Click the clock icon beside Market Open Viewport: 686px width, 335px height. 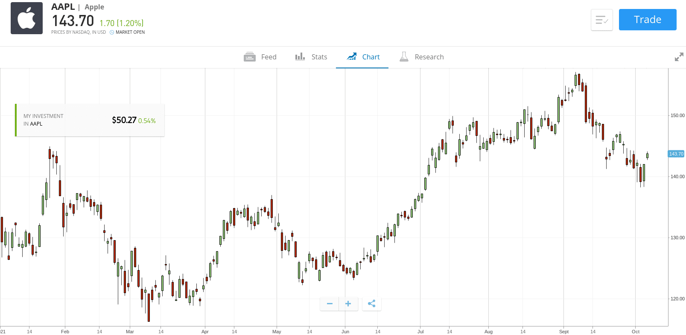(112, 32)
